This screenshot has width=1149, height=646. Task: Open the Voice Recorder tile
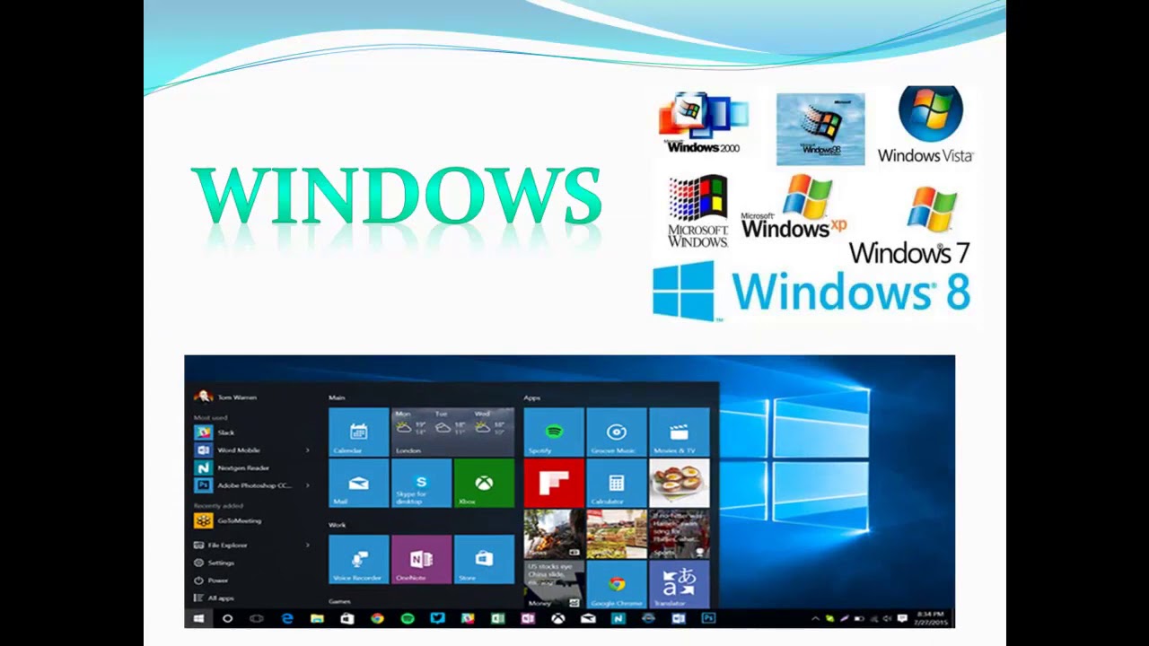tap(358, 560)
